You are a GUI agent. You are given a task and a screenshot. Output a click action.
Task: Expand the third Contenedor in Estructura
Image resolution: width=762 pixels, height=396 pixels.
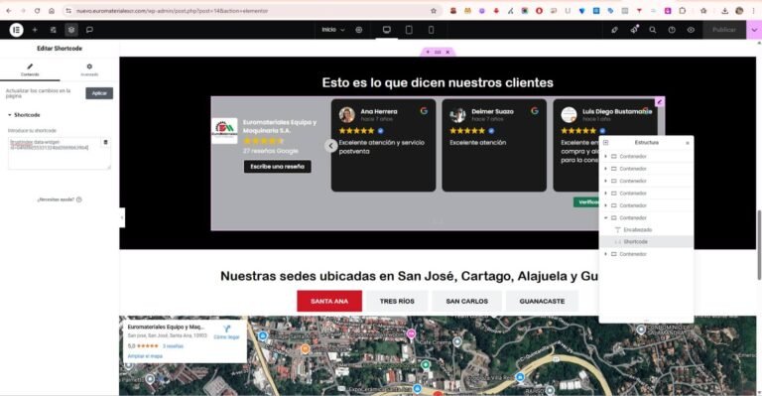[605, 181]
